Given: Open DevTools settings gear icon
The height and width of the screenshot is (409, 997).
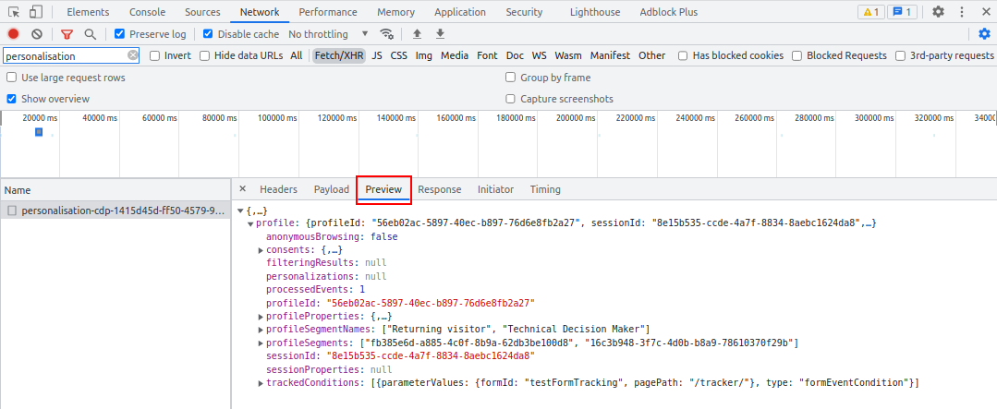Looking at the screenshot, I should pos(938,11).
